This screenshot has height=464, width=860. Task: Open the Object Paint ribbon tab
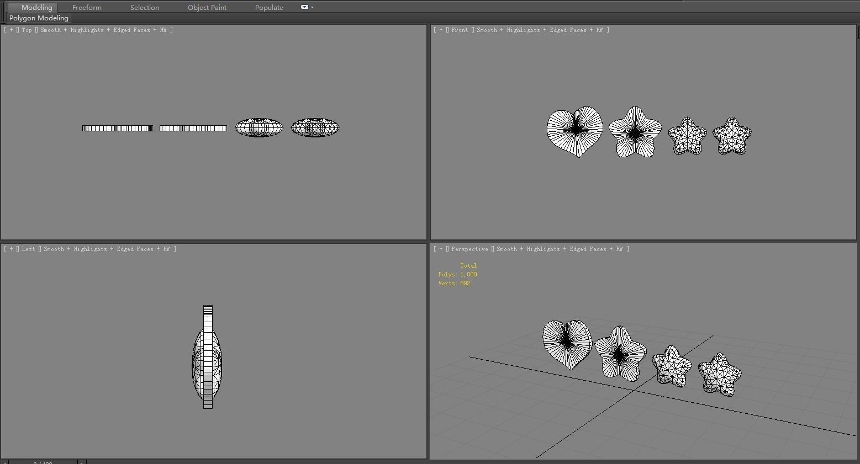pyautogui.click(x=207, y=7)
